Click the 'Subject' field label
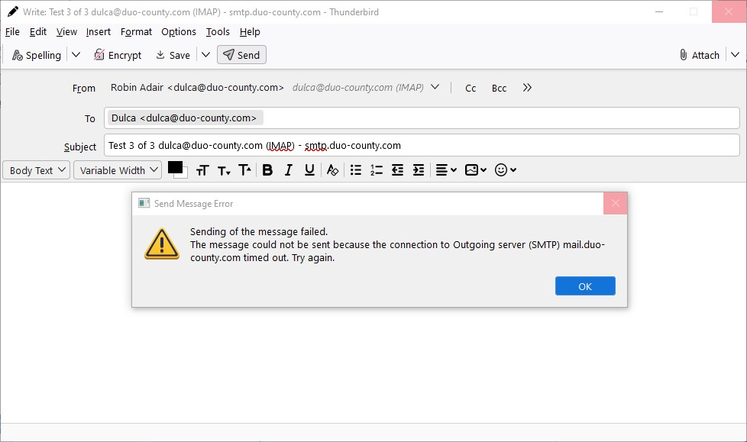 (x=80, y=147)
